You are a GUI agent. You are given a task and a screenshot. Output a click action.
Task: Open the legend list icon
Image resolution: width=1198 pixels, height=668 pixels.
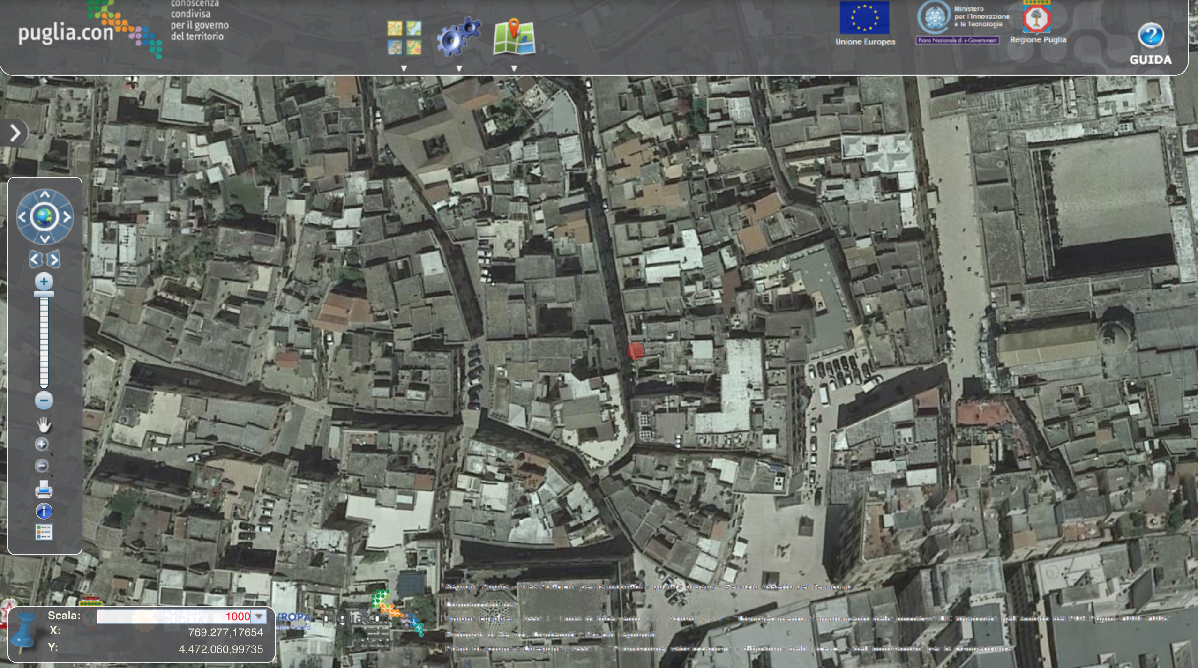click(44, 532)
